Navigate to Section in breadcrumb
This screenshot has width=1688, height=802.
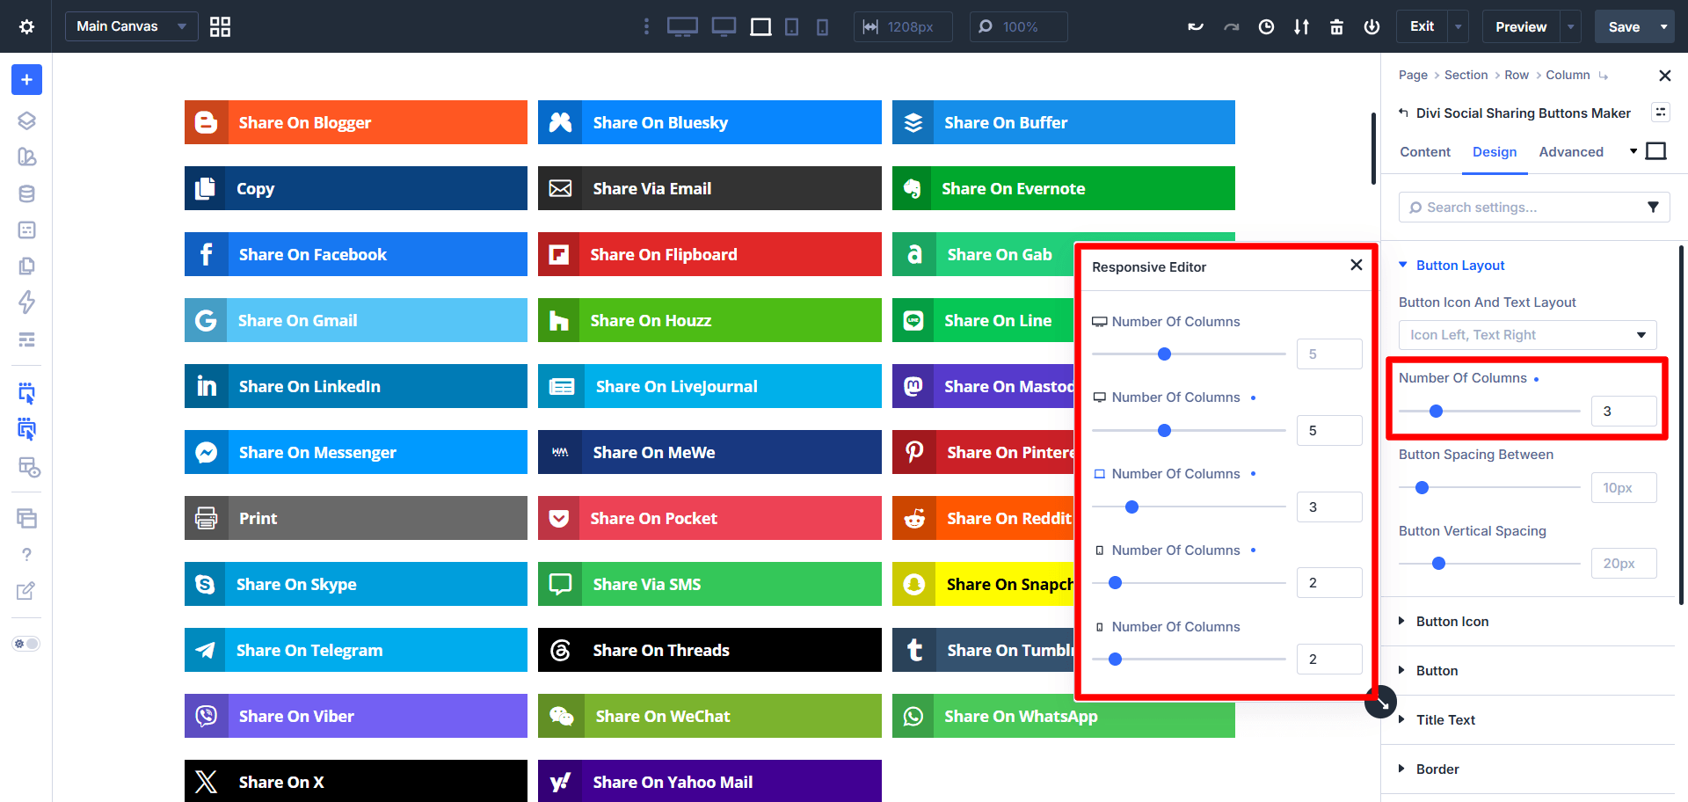(1466, 76)
